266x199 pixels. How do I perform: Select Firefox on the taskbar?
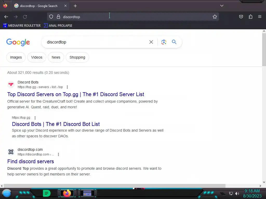coord(67,193)
